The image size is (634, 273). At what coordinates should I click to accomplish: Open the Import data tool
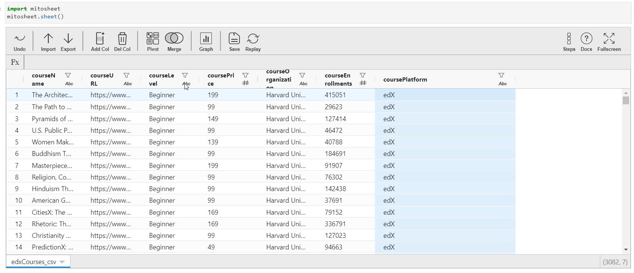[x=48, y=42]
